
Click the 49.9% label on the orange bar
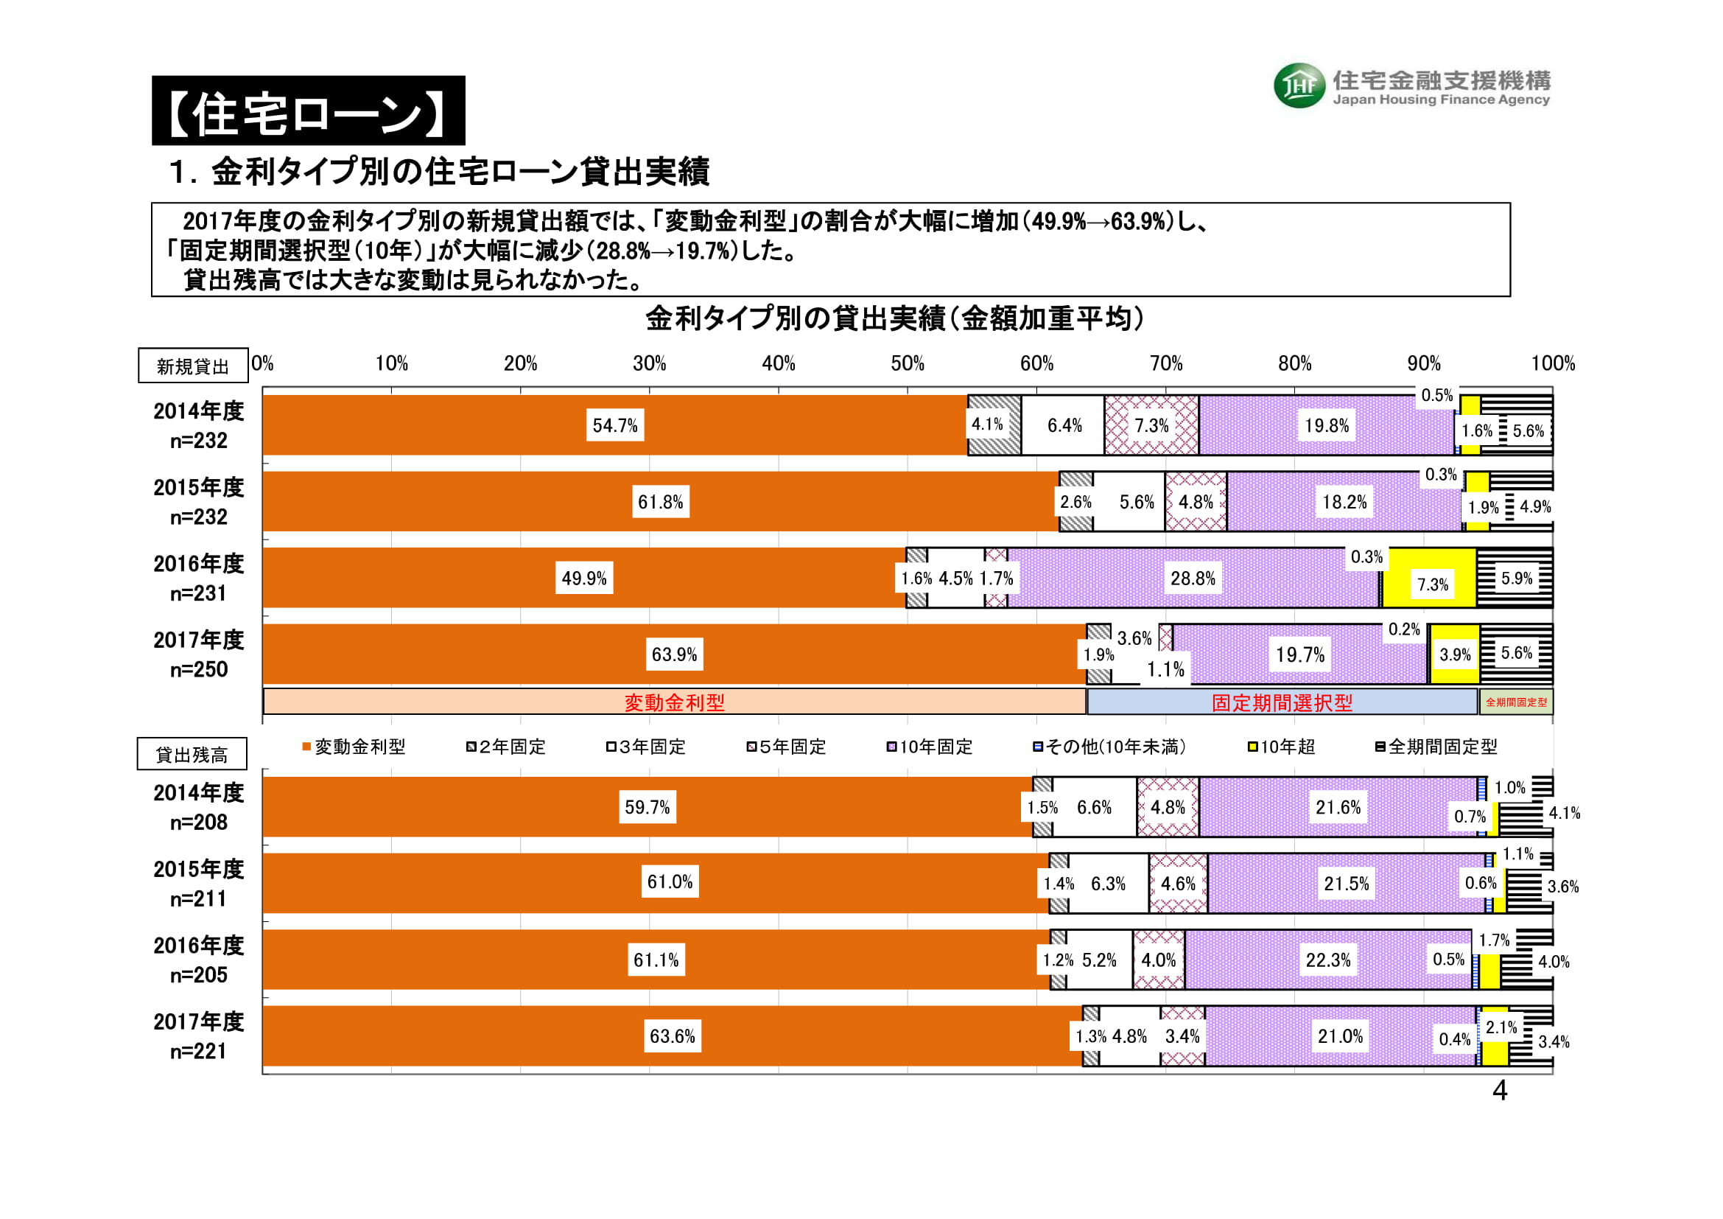pos(584,579)
